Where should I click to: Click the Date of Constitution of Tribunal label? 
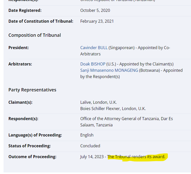click(x=41, y=21)
